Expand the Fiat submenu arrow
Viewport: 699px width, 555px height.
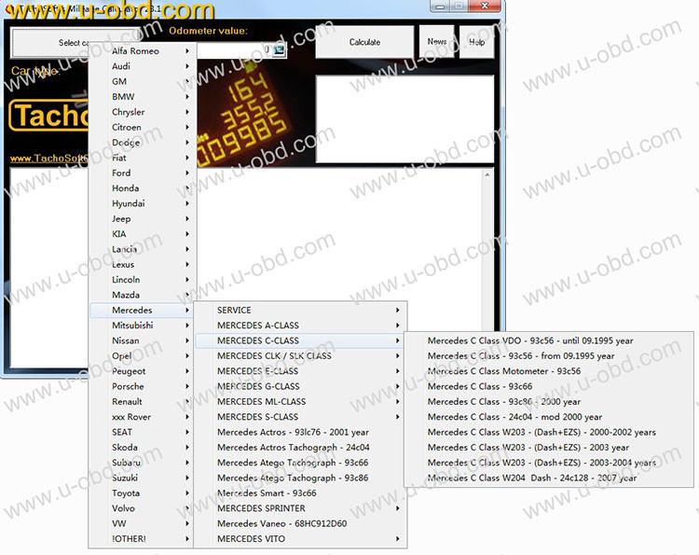(x=187, y=158)
